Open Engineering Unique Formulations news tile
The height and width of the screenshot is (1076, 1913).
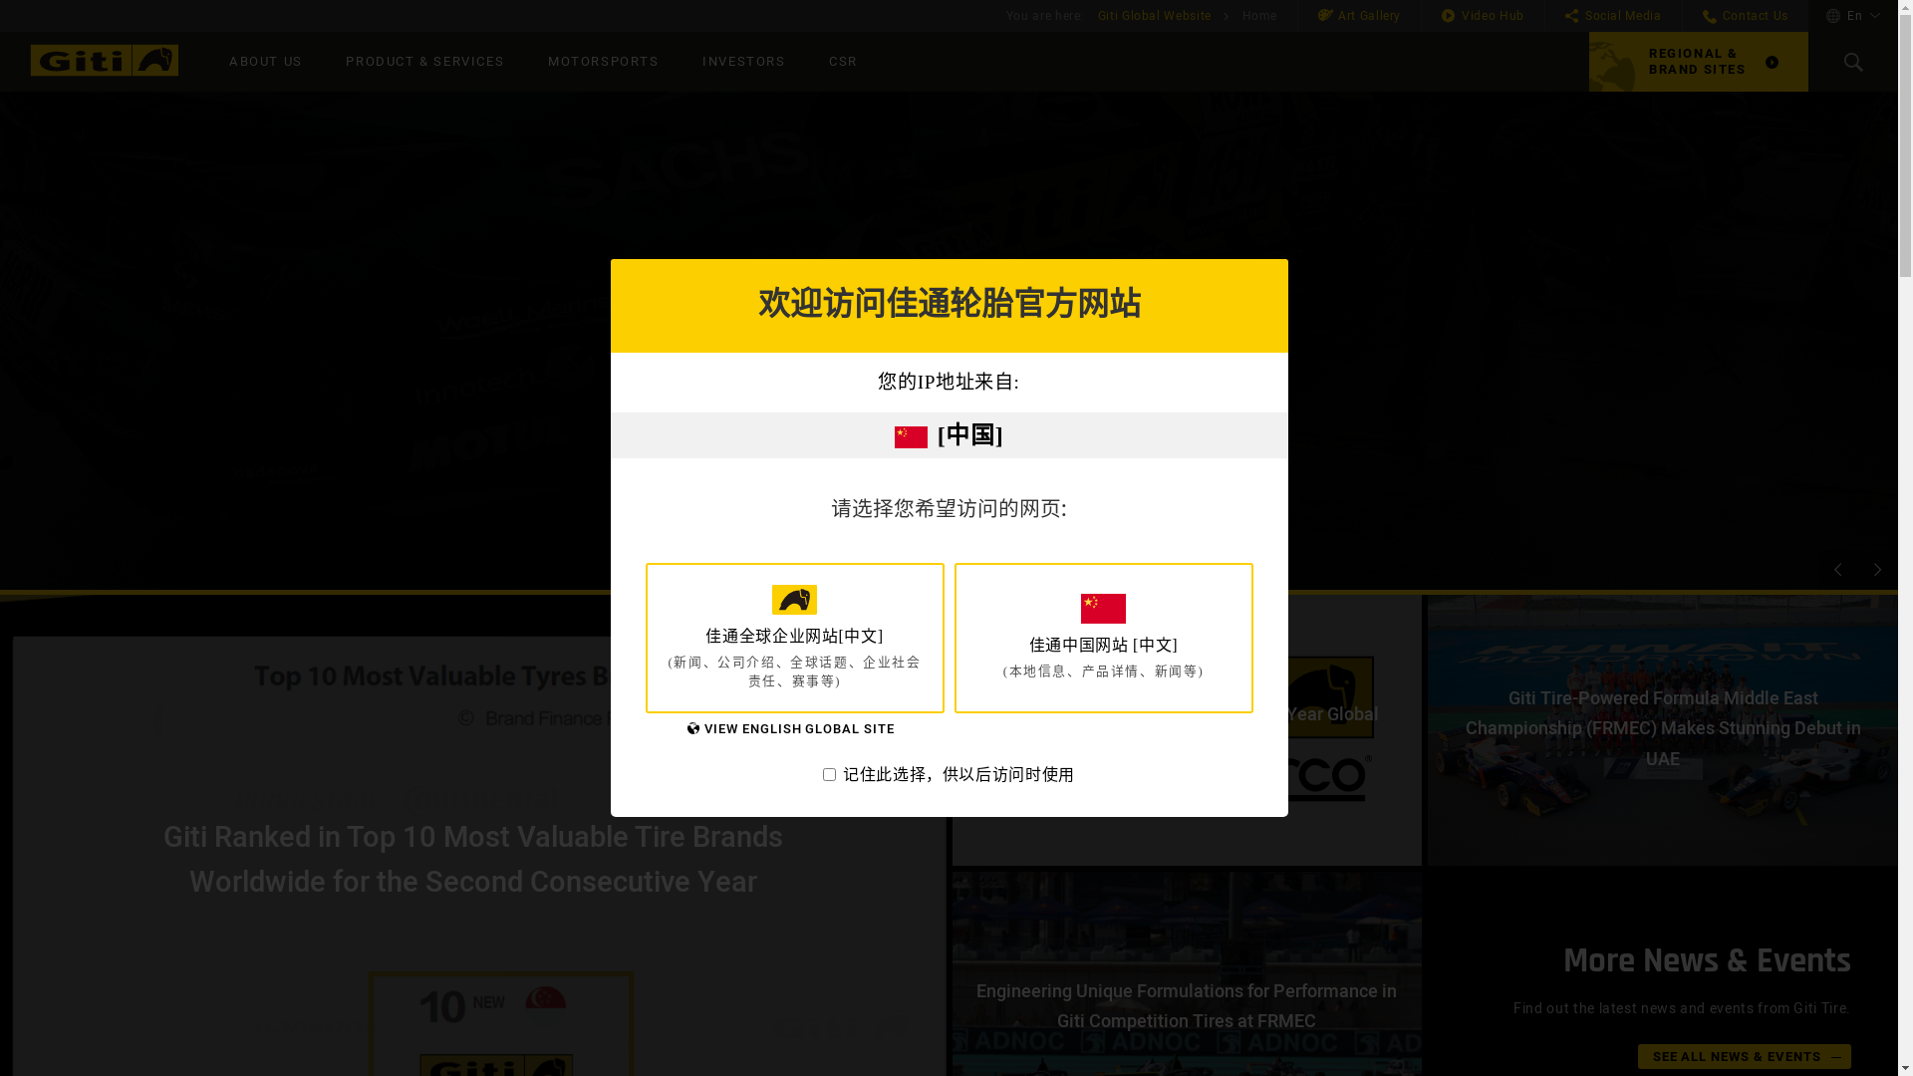pos(1186,974)
